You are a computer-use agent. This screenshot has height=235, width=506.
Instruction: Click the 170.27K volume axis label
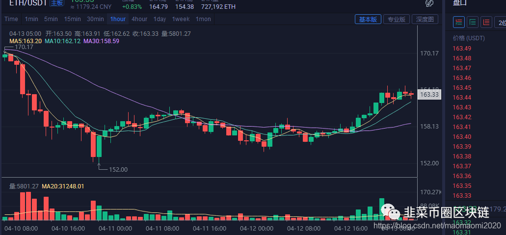click(431, 192)
